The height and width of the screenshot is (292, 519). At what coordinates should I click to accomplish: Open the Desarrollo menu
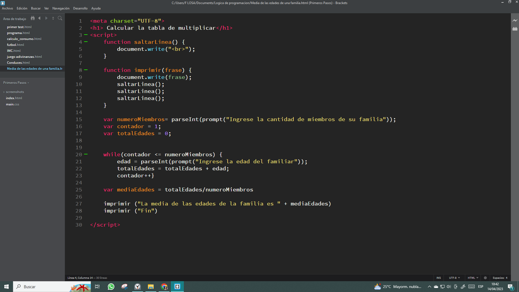coord(80,8)
